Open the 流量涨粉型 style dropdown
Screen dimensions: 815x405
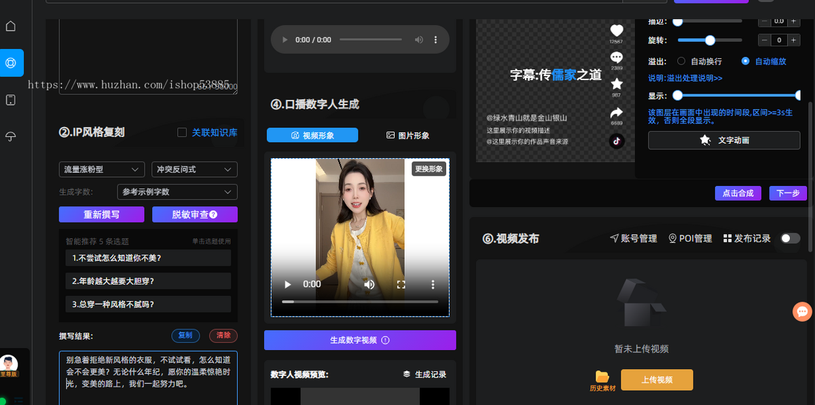102,169
